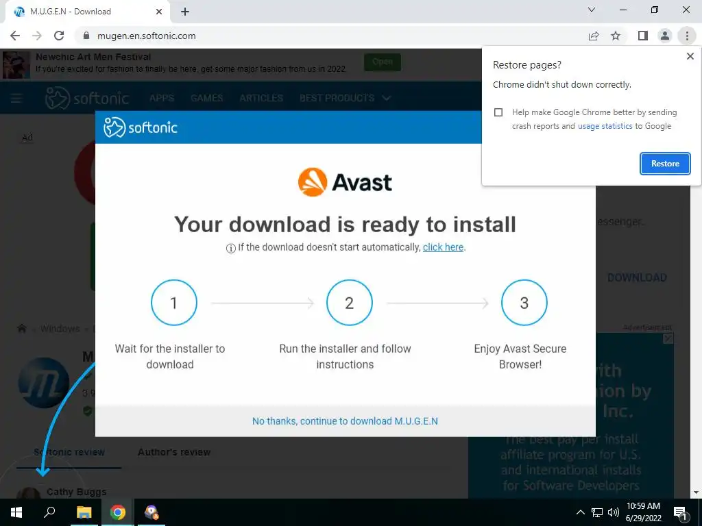Open the side panel icon
The height and width of the screenshot is (526, 702).
click(643, 36)
